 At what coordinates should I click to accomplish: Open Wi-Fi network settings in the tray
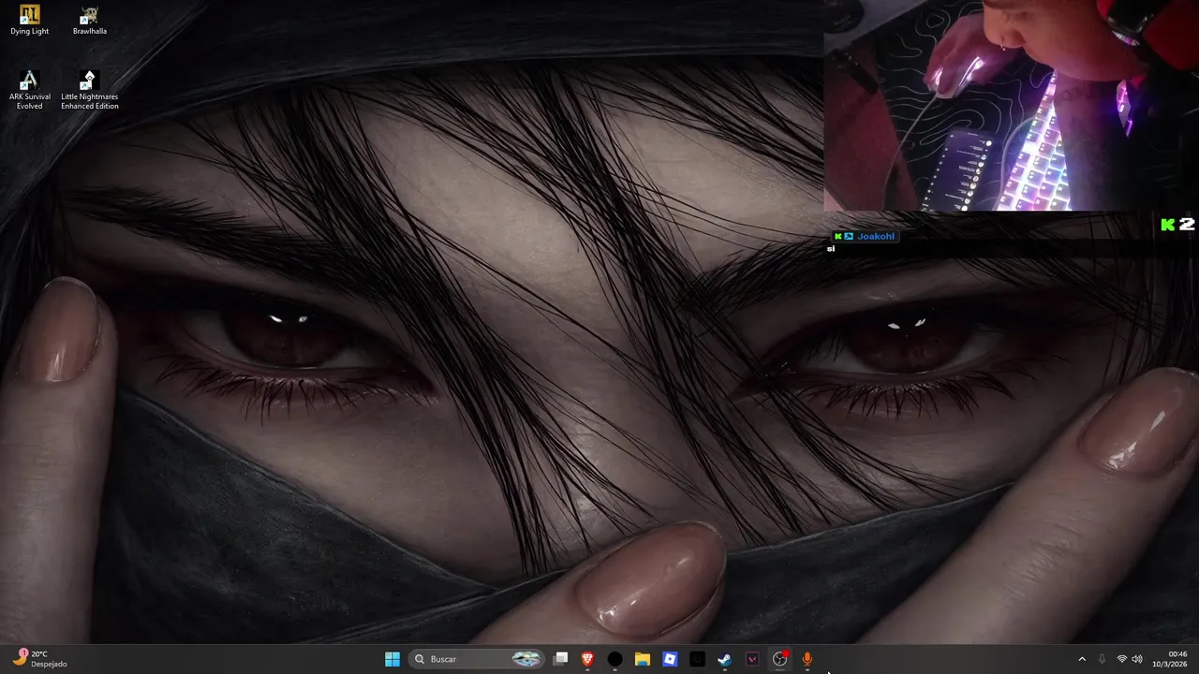1121,659
